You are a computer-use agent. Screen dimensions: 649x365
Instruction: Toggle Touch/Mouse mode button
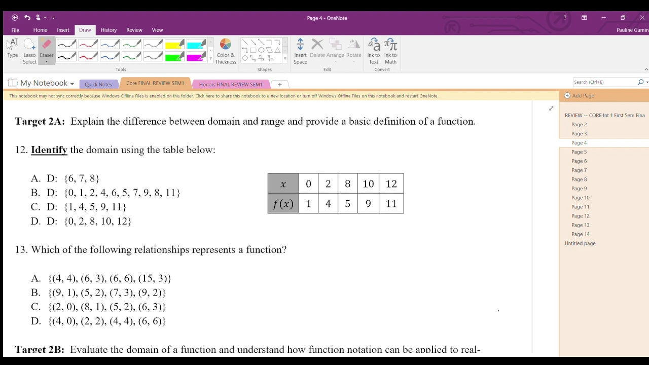click(x=38, y=18)
